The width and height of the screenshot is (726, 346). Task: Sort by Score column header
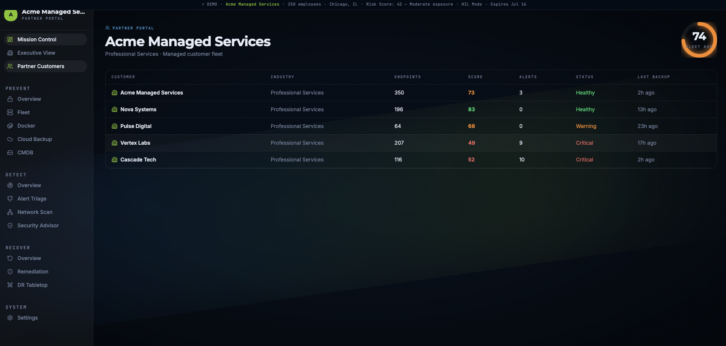475,77
